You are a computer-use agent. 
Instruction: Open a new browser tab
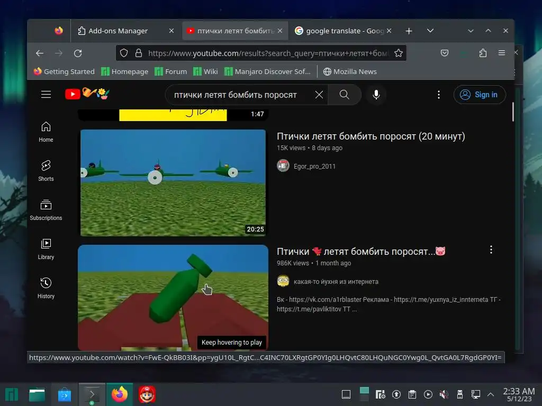409,31
